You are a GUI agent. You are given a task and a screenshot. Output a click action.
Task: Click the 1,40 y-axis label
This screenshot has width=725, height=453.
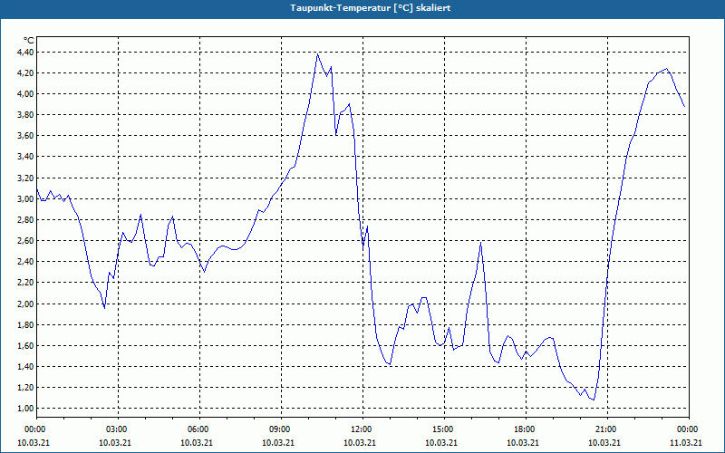coord(25,367)
